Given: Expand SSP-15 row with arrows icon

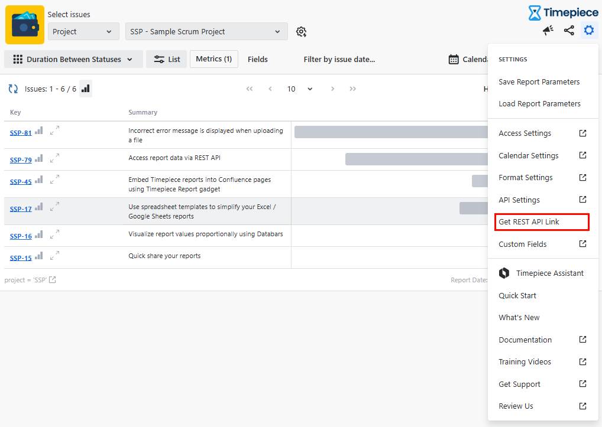Looking at the screenshot, I should tap(54, 255).
